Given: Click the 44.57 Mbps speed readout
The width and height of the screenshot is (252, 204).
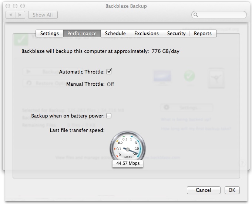Looking at the screenshot, I should (x=128, y=163).
